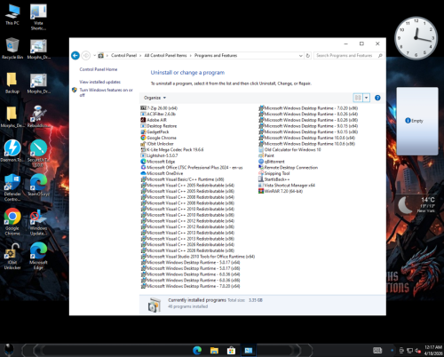Screen dimensions: 444x357
Task: Click All Control Panel Items breadcrumb
Action: tap(165, 55)
